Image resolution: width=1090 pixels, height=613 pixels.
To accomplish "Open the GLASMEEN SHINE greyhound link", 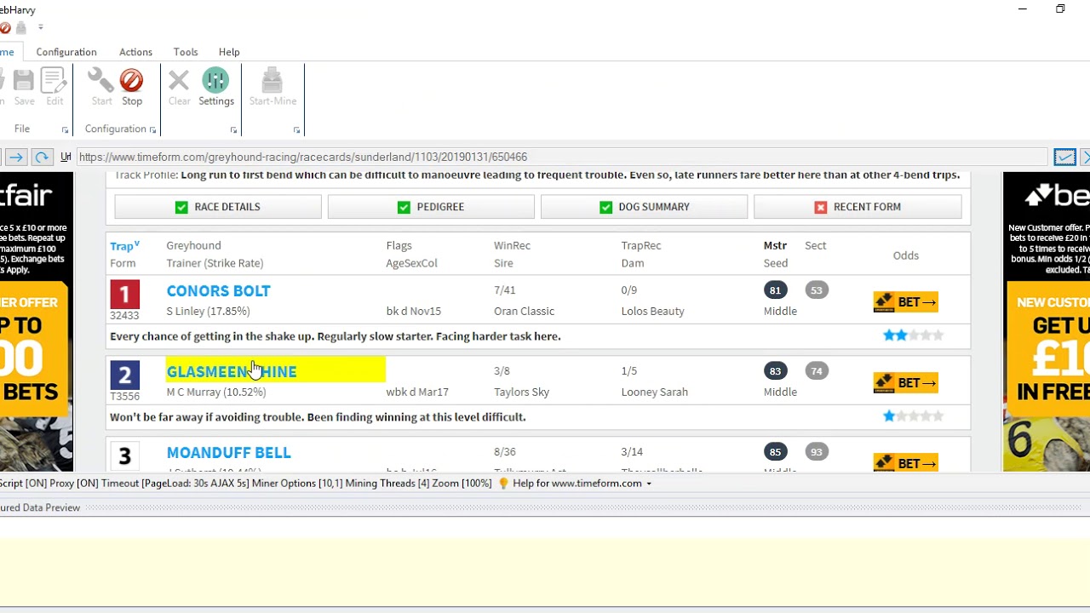I will coord(232,372).
